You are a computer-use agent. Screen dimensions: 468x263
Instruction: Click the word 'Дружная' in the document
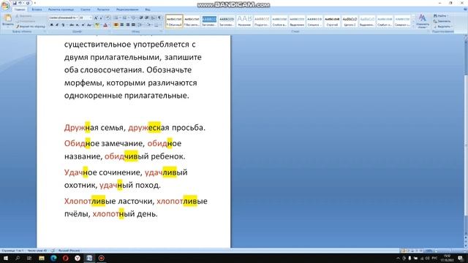81,128
